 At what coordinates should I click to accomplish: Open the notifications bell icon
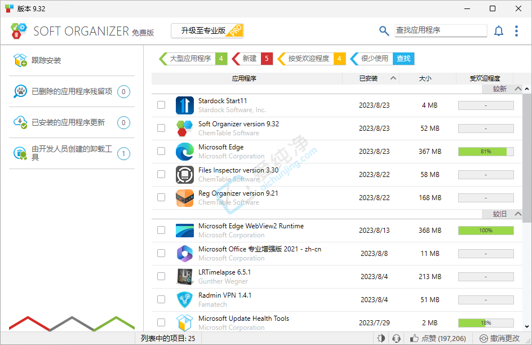click(498, 31)
